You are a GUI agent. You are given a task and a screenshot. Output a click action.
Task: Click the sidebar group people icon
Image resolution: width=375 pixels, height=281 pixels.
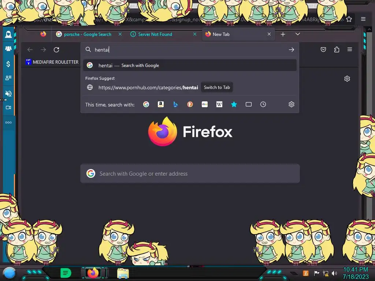point(8,49)
